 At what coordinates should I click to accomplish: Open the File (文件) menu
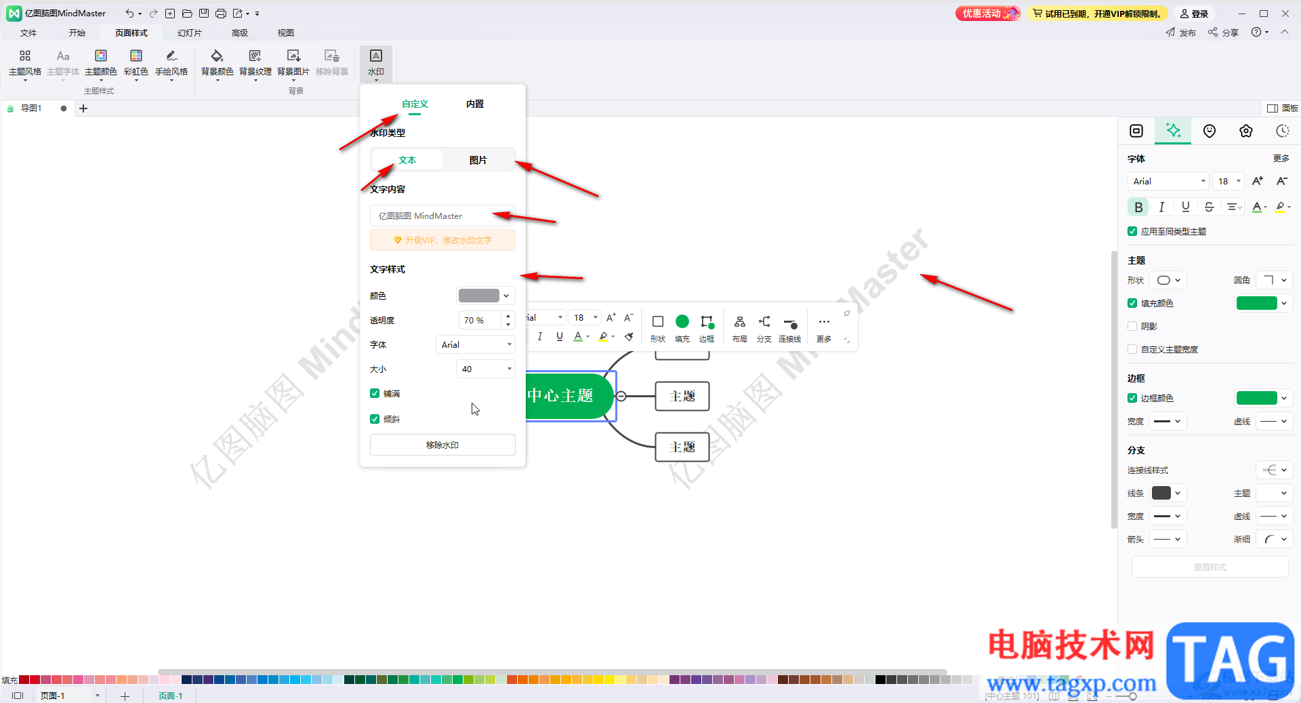[28, 33]
